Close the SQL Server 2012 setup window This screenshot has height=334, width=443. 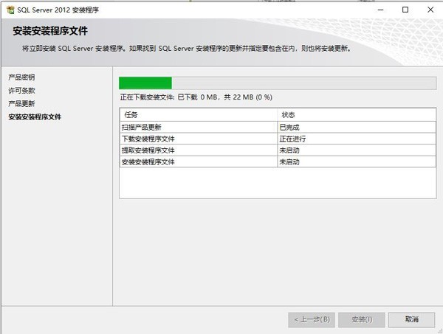[x=430, y=10]
